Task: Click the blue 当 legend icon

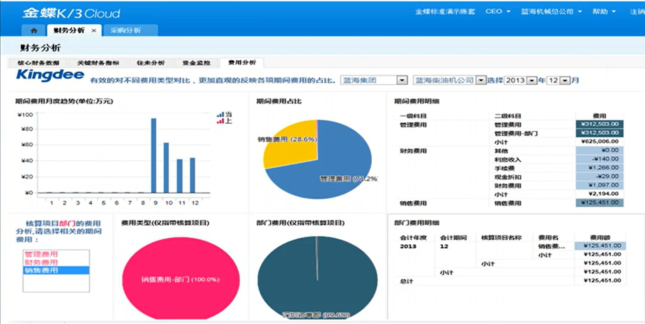Action: pos(220,114)
